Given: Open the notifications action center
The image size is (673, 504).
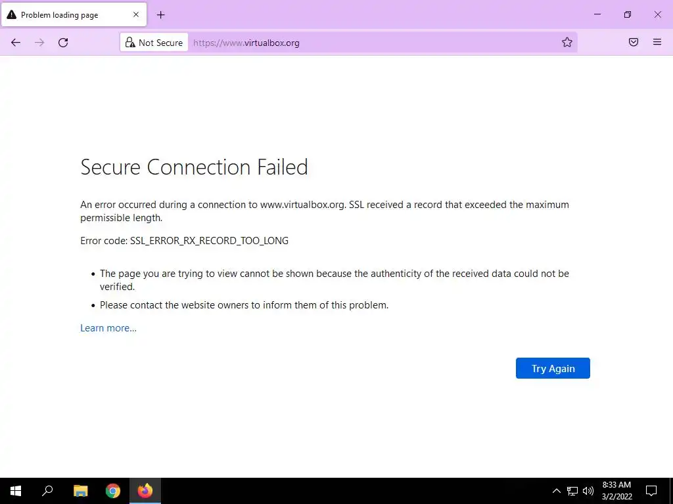Looking at the screenshot, I should coord(651,491).
